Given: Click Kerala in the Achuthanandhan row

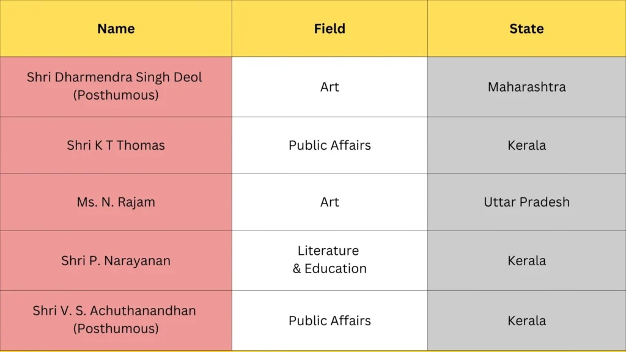Looking at the screenshot, I should point(526,320).
